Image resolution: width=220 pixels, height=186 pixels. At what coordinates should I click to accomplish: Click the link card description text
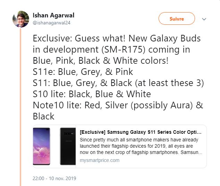[141, 146]
